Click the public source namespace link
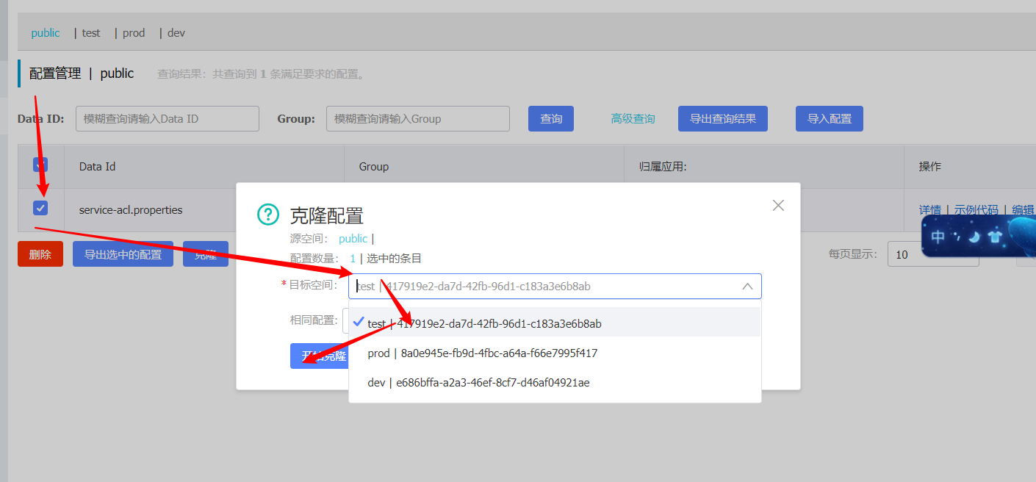The height and width of the screenshot is (482, 1036). point(353,239)
